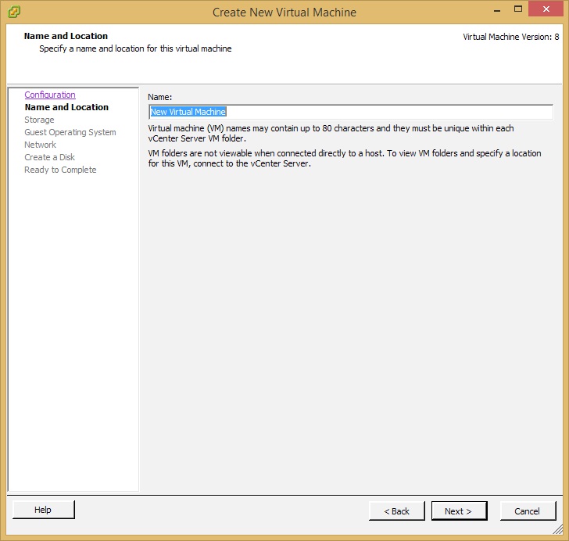The image size is (569, 541).
Task: Click into the Name text field
Action: (x=351, y=112)
